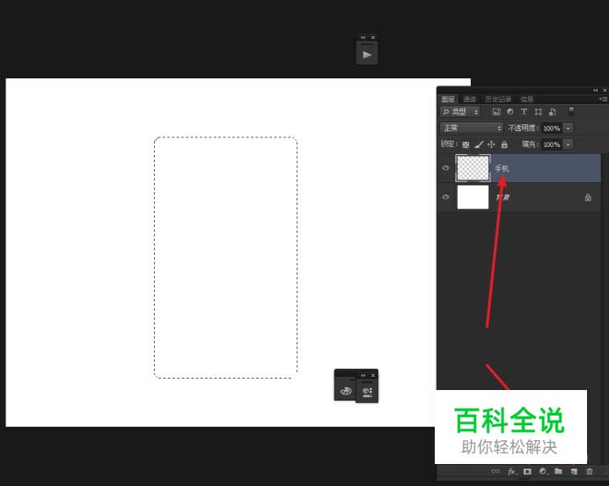
Task: Create a new layer group folder
Action: [559, 471]
